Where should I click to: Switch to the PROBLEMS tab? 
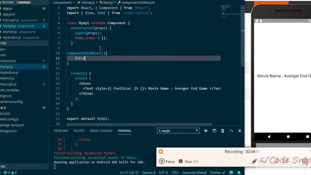click(x=61, y=131)
